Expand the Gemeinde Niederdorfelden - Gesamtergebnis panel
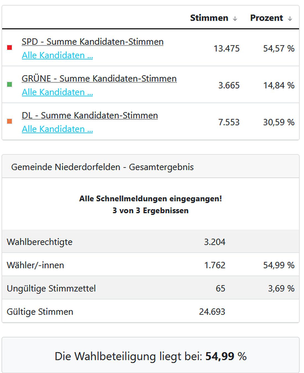 click(103, 167)
